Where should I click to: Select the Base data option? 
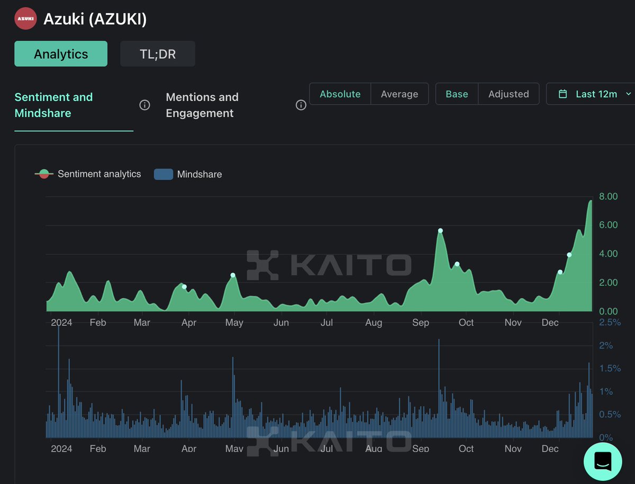457,94
